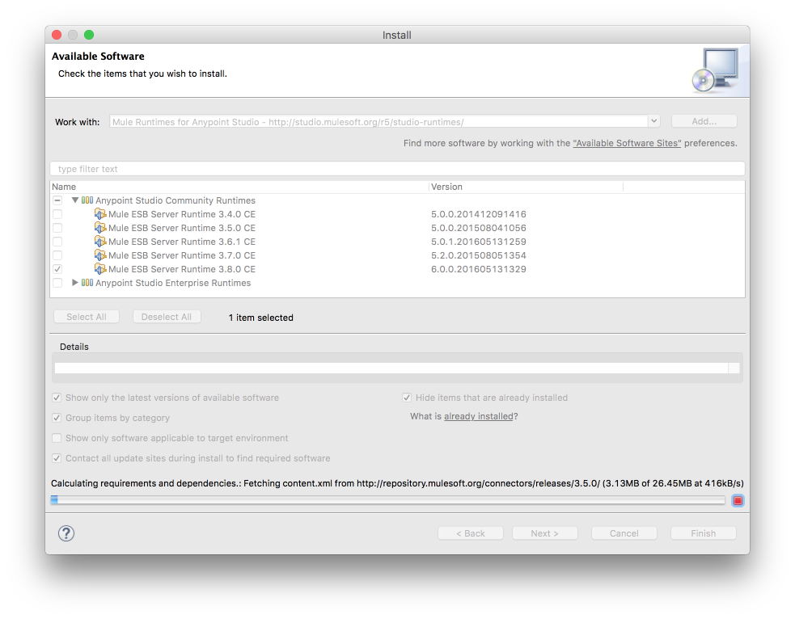
Task: Click the 1 item selected label
Action: 260,317
